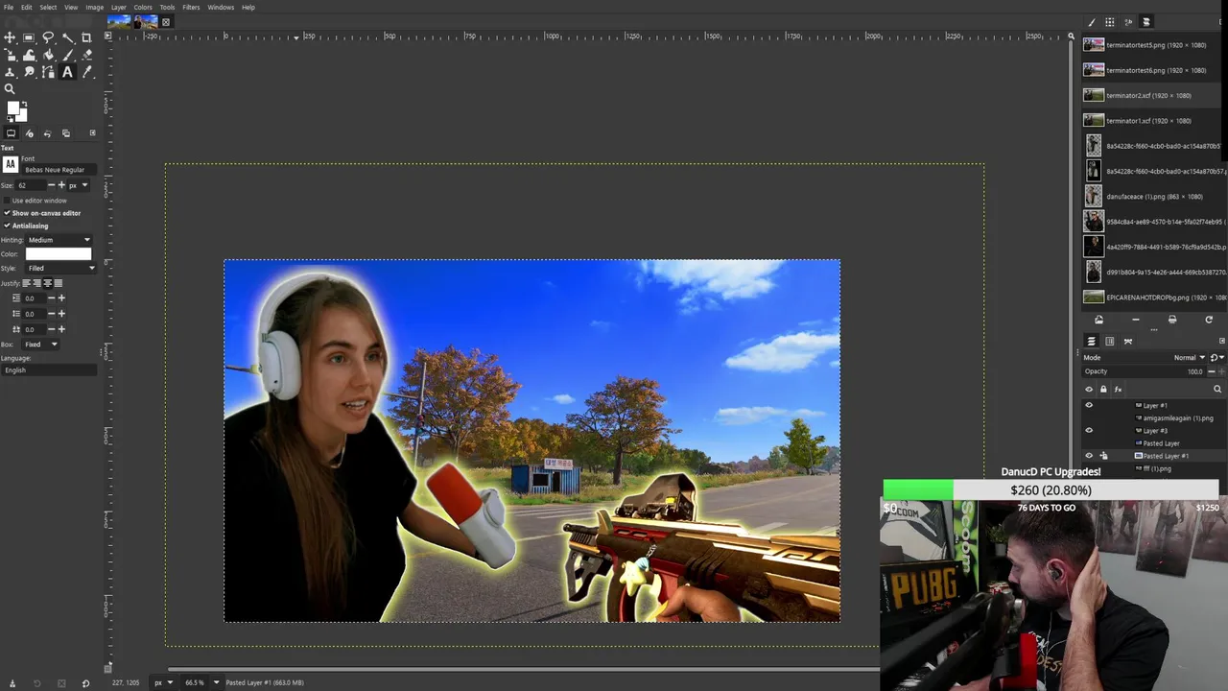
Task: Switch to the Channels tab
Action: [x=1110, y=341]
